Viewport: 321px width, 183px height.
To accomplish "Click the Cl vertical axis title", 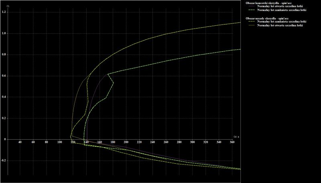I will coord(8,6).
